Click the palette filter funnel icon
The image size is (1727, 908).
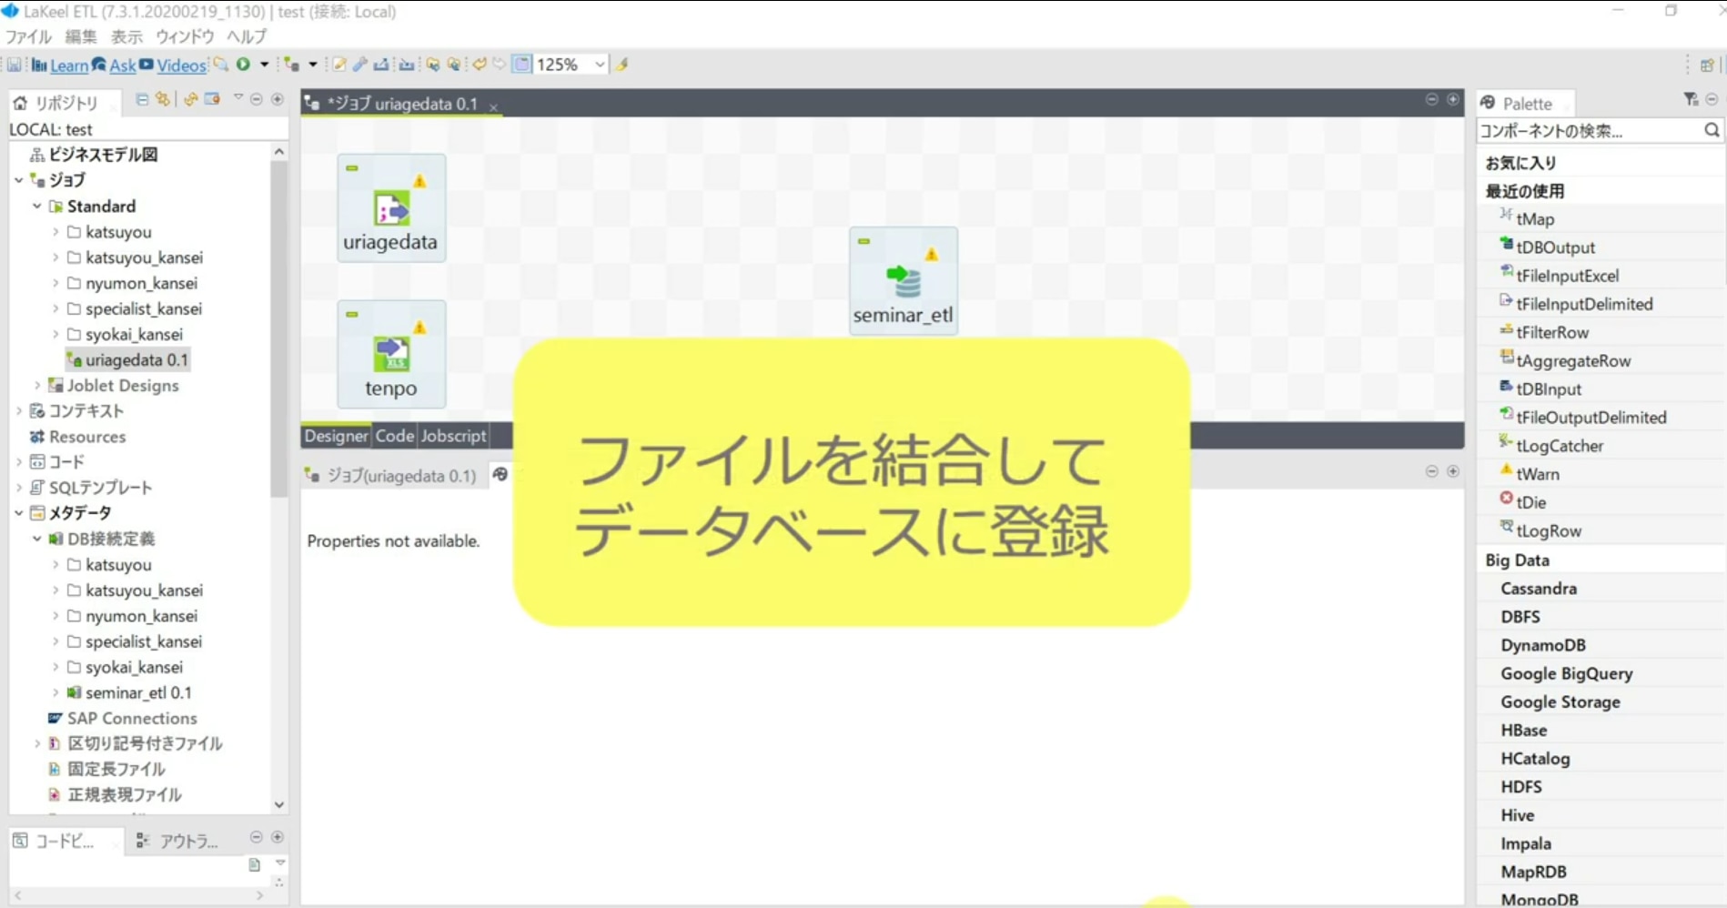click(x=1690, y=99)
